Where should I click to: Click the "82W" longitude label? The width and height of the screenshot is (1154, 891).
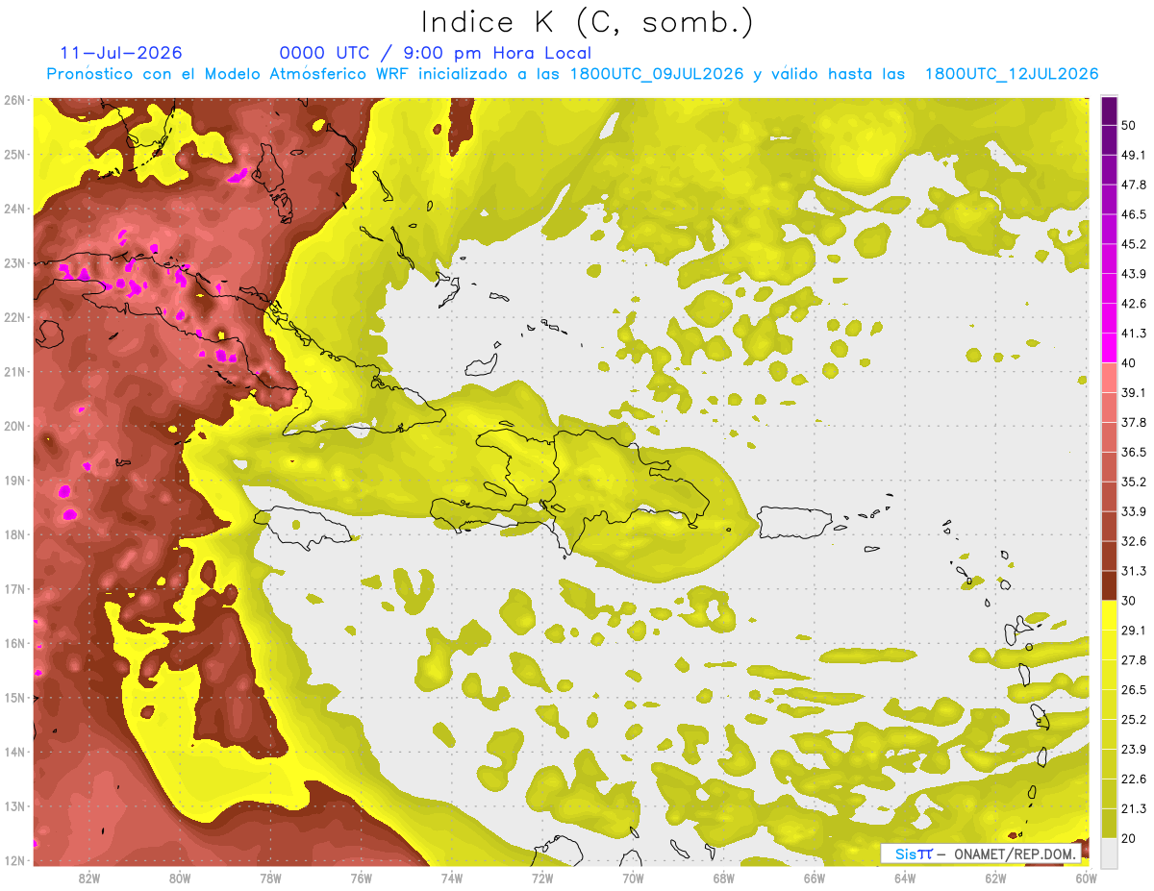tap(89, 879)
